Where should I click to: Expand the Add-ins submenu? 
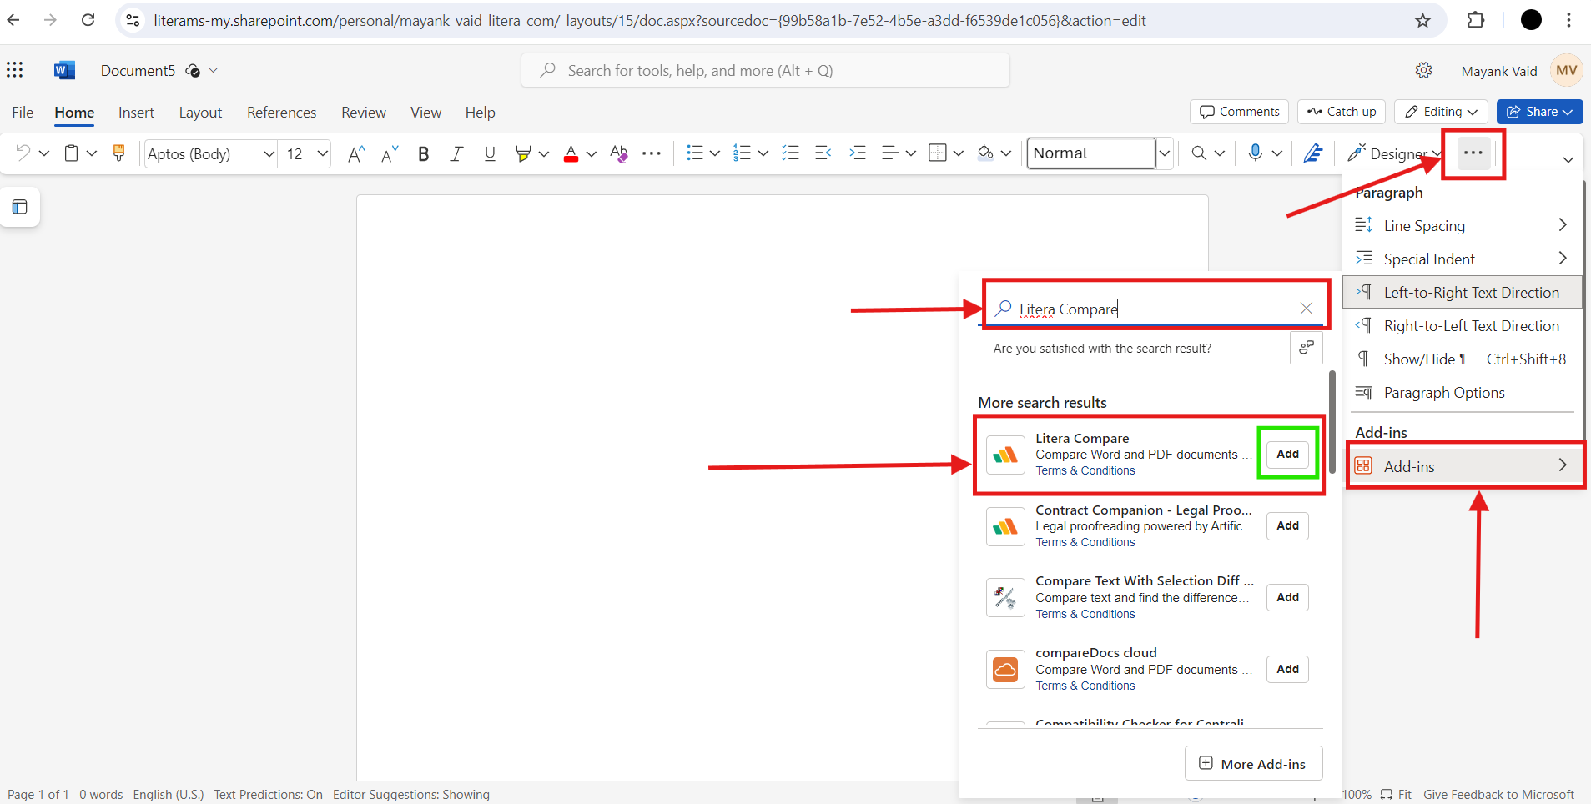pos(1462,466)
